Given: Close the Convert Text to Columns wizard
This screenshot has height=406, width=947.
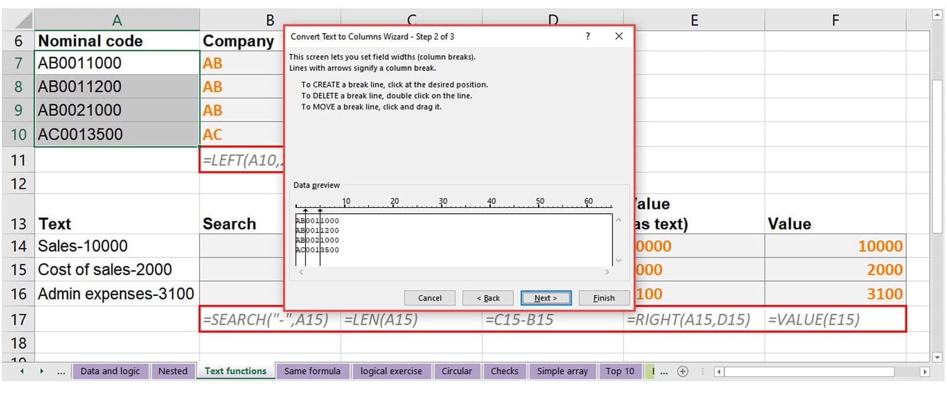Looking at the screenshot, I should pos(619,36).
